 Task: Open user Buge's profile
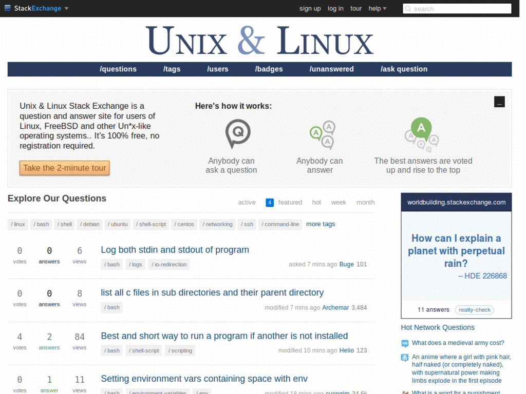[x=347, y=264]
